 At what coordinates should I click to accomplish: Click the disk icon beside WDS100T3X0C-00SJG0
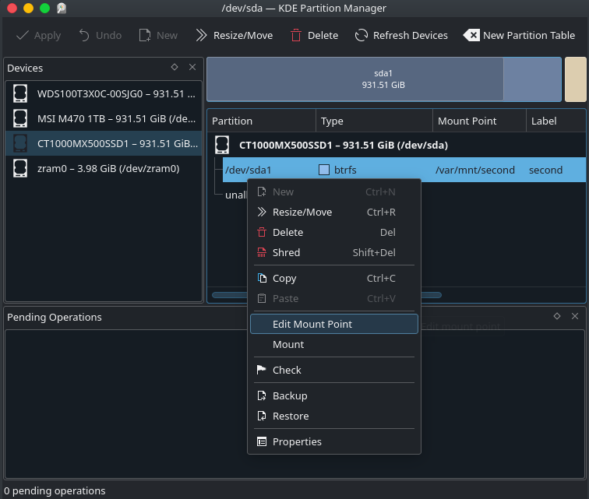click(x=20, y=93)
